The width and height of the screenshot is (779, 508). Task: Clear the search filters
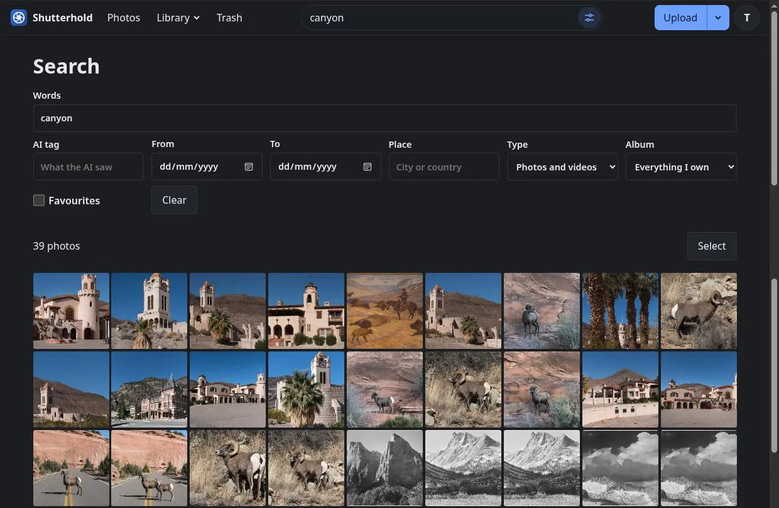tap(174, 200)
